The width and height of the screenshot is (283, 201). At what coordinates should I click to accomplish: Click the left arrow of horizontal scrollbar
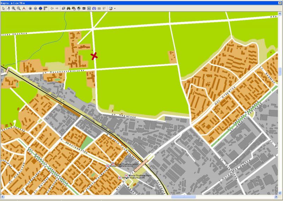(x=2, y=197)
